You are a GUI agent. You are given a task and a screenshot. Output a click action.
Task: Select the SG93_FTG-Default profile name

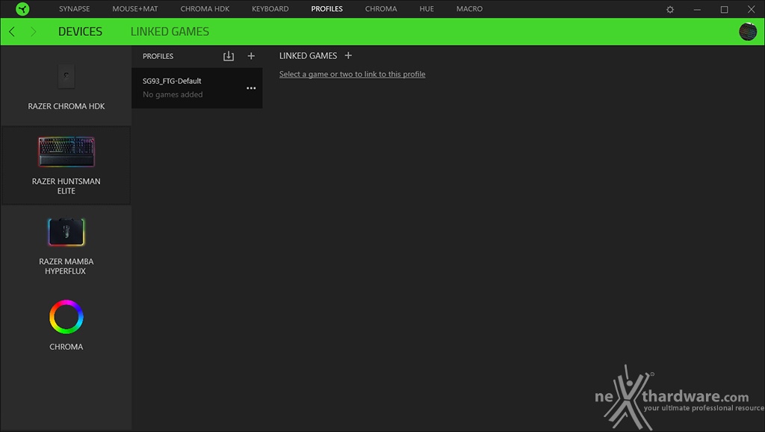[x=172, y=81]
